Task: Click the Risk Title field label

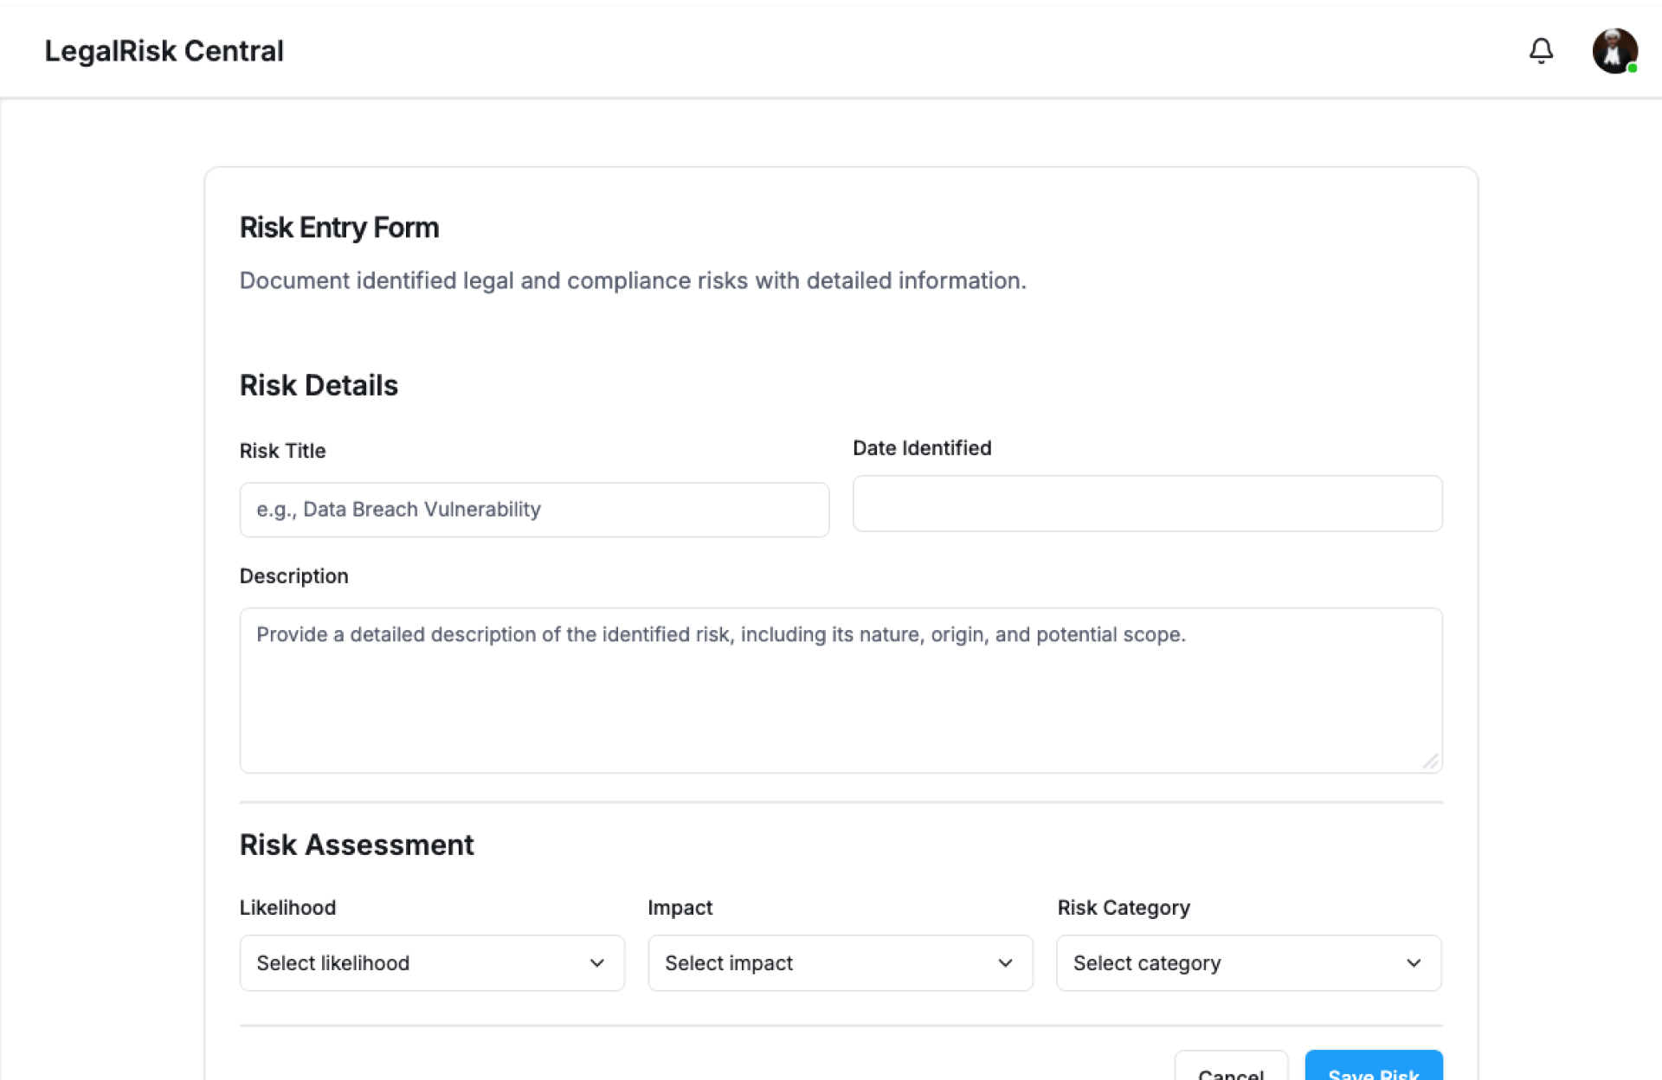Action: (x=282, y=451)
